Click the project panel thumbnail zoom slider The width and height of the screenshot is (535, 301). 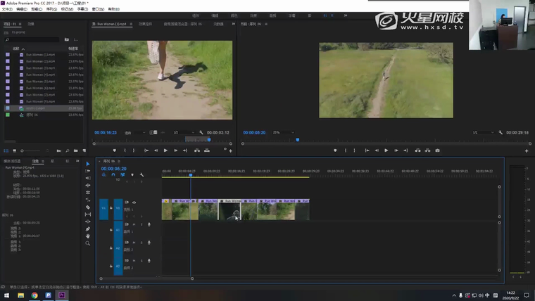tap(28, 150)
